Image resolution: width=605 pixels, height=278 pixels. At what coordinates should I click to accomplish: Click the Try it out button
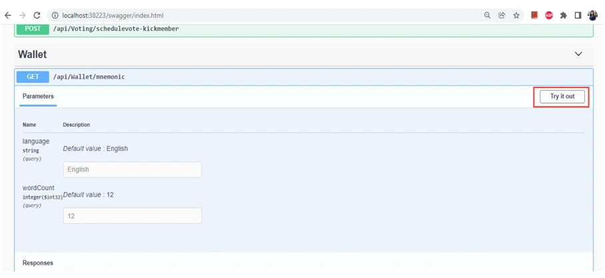(x=562, y=97)
